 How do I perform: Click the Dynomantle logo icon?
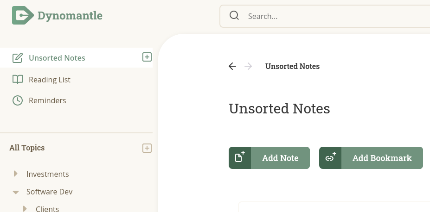click(23, 15)
